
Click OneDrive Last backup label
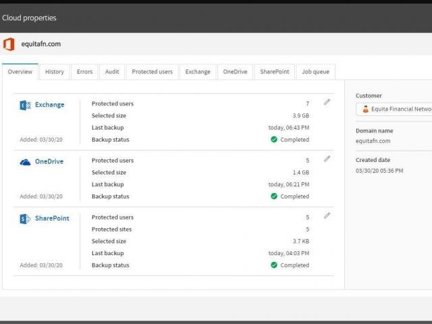pos(108,184)
